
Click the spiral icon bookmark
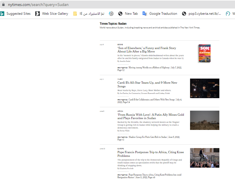click(111, 14)
